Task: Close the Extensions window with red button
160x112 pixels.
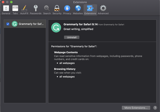Action: click(3, 2)
